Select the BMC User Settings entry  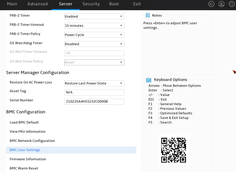(x=71, y=150)
